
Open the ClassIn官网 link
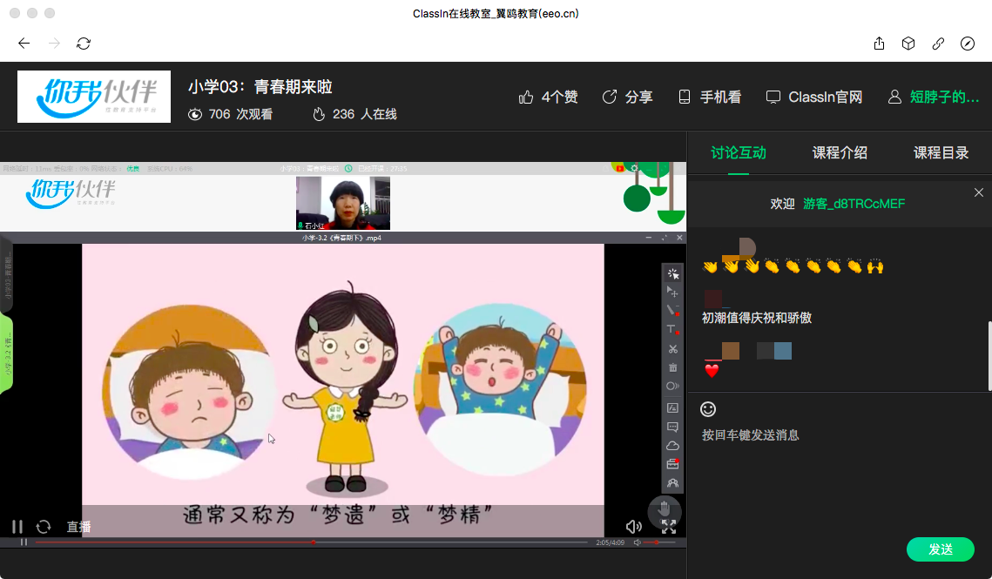click(814, 97)
